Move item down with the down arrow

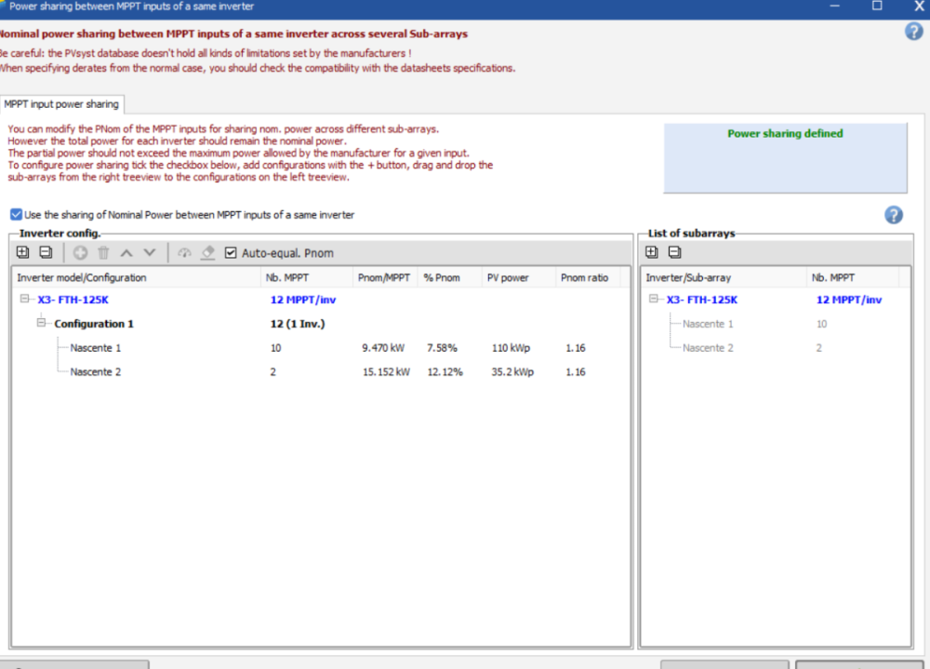[150, 252]
